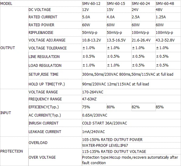Click the 170-264VAC voltage range value
Screen dimensions: 181x166
click(x=93, y=92)
